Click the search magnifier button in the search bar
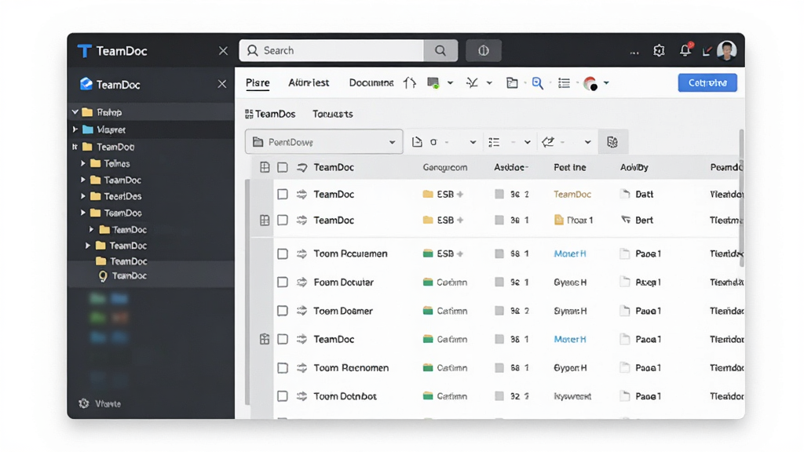 point(440,50)
